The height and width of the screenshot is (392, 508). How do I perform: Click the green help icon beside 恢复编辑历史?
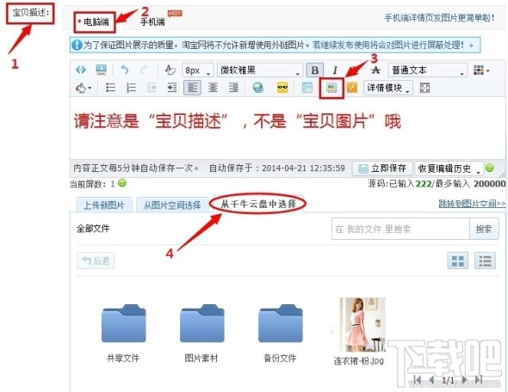490,168
